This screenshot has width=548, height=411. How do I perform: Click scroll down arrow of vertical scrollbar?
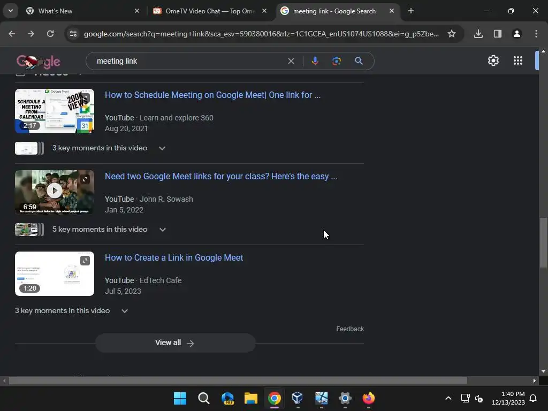[543, 371]
